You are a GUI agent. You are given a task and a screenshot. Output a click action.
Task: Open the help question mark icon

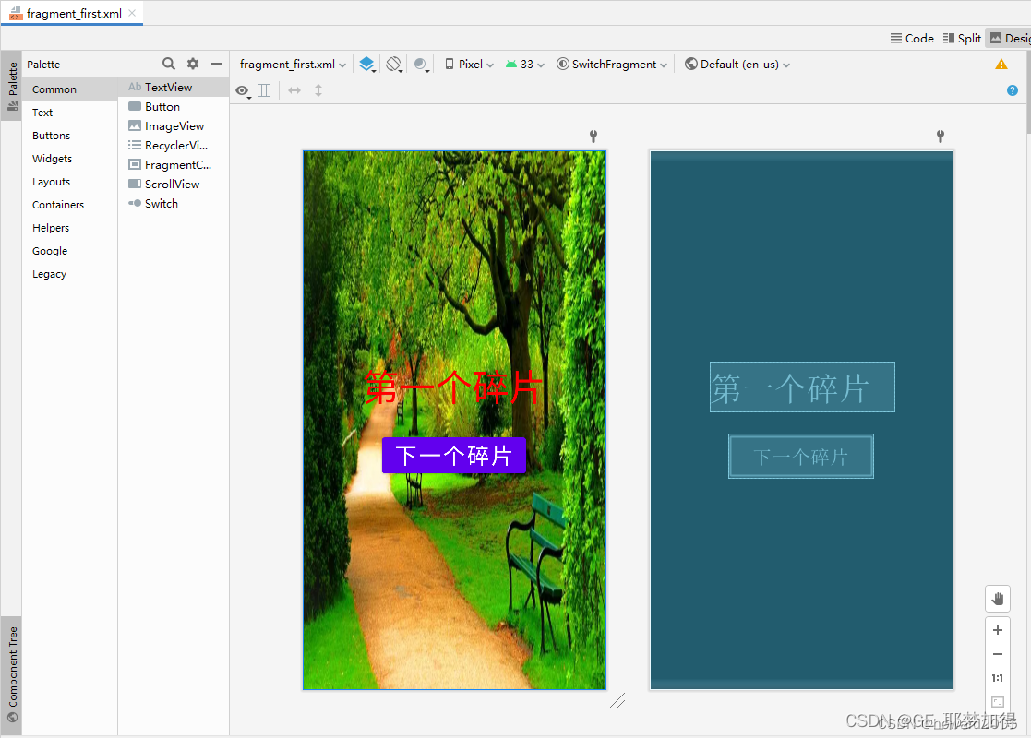1012,90
